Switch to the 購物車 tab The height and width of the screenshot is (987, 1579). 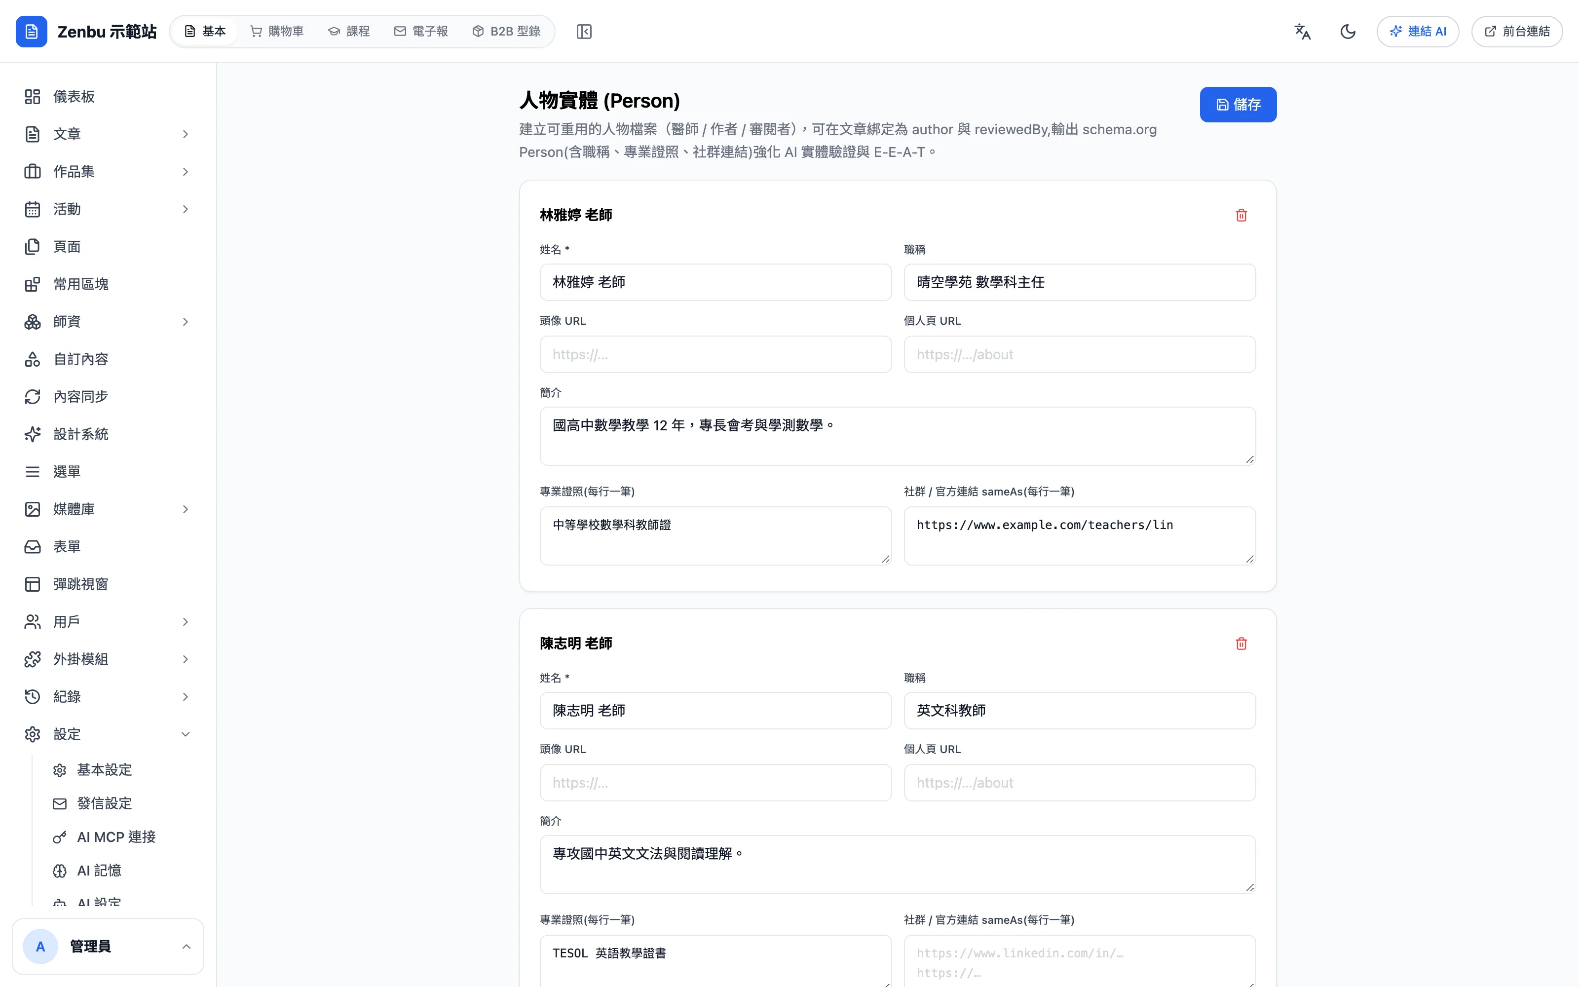277,31
